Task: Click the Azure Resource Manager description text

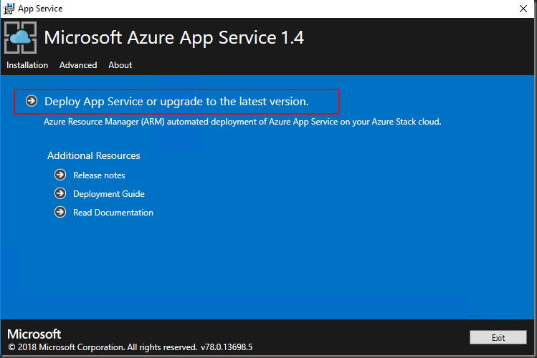Action: click(242, 122)
